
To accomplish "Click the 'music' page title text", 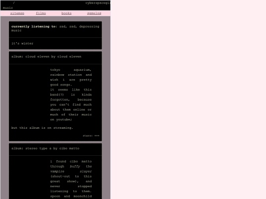I will 8,8.
